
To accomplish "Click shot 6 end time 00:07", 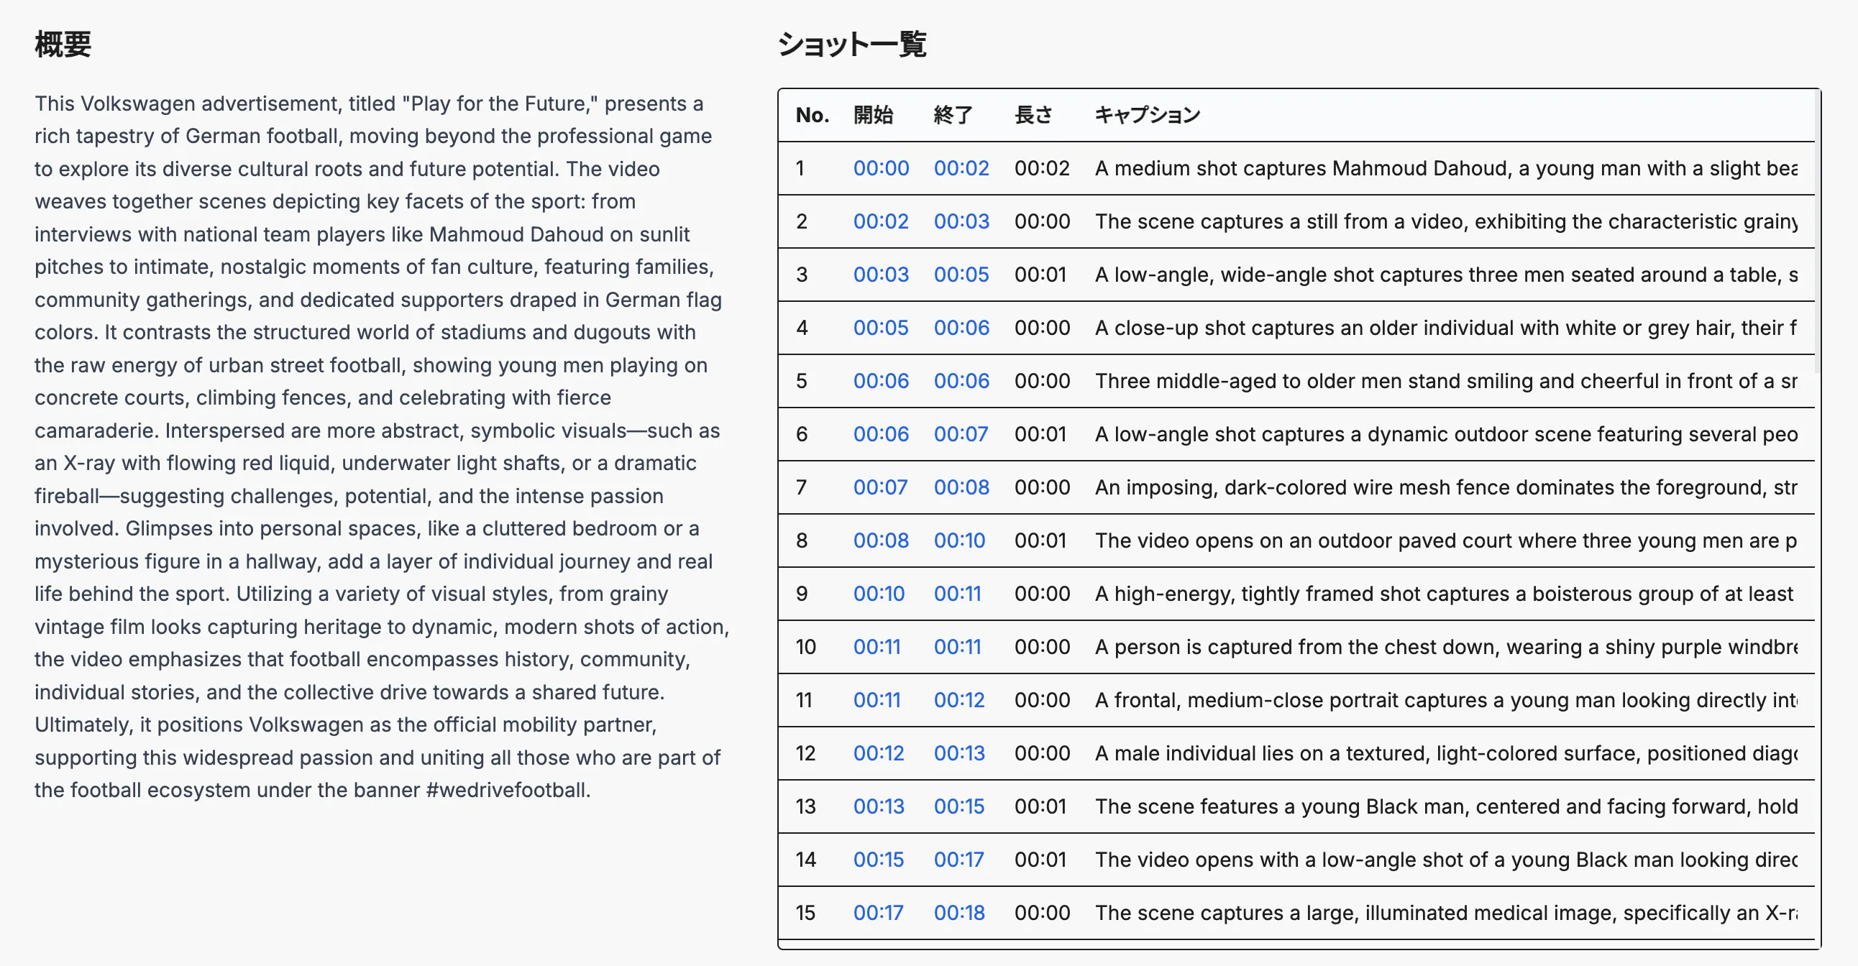I will pyautogui.click(x=961, y=434).
